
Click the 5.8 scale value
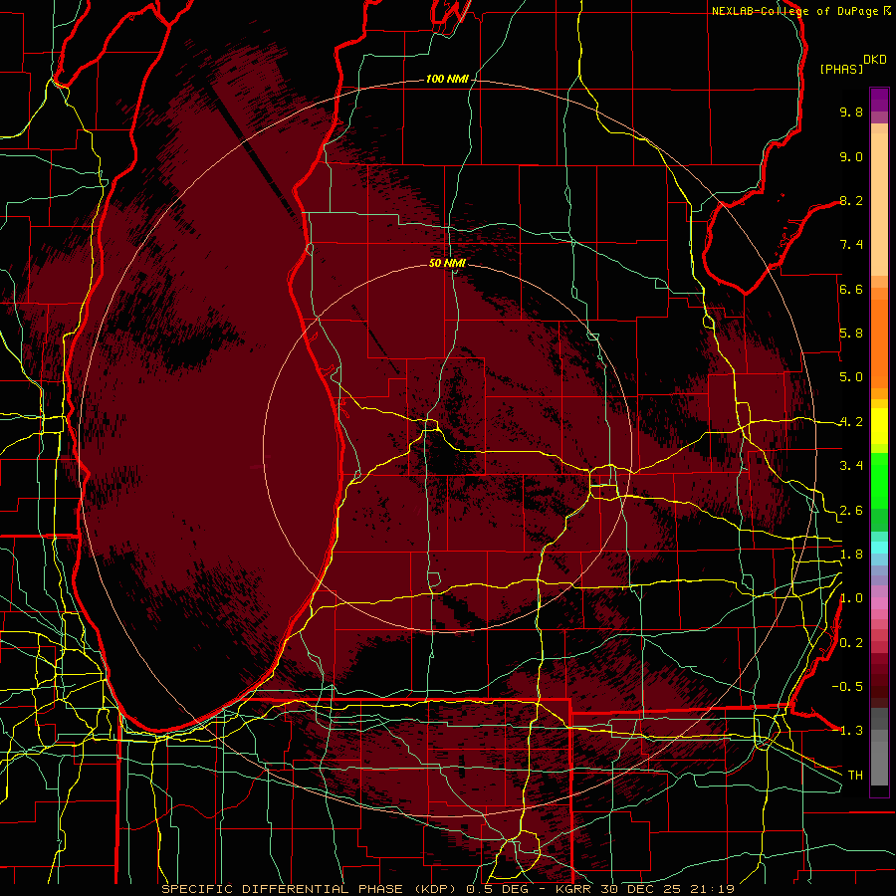point(851,334)
